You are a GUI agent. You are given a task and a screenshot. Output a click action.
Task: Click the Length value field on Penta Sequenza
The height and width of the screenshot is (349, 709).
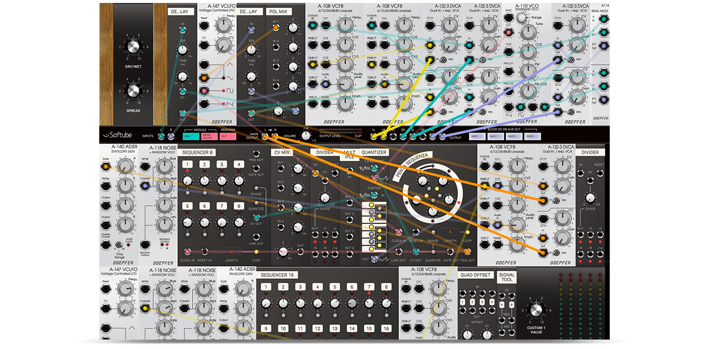(x=450, y=231)
